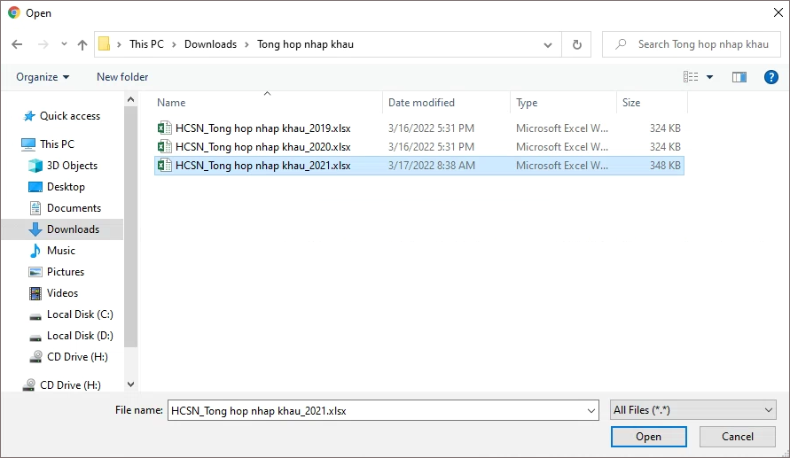Screen dimensions: 790x458
Task: Select HCSN_Tong hop nhap khau_2020.xlsx file
Action: 262,147
